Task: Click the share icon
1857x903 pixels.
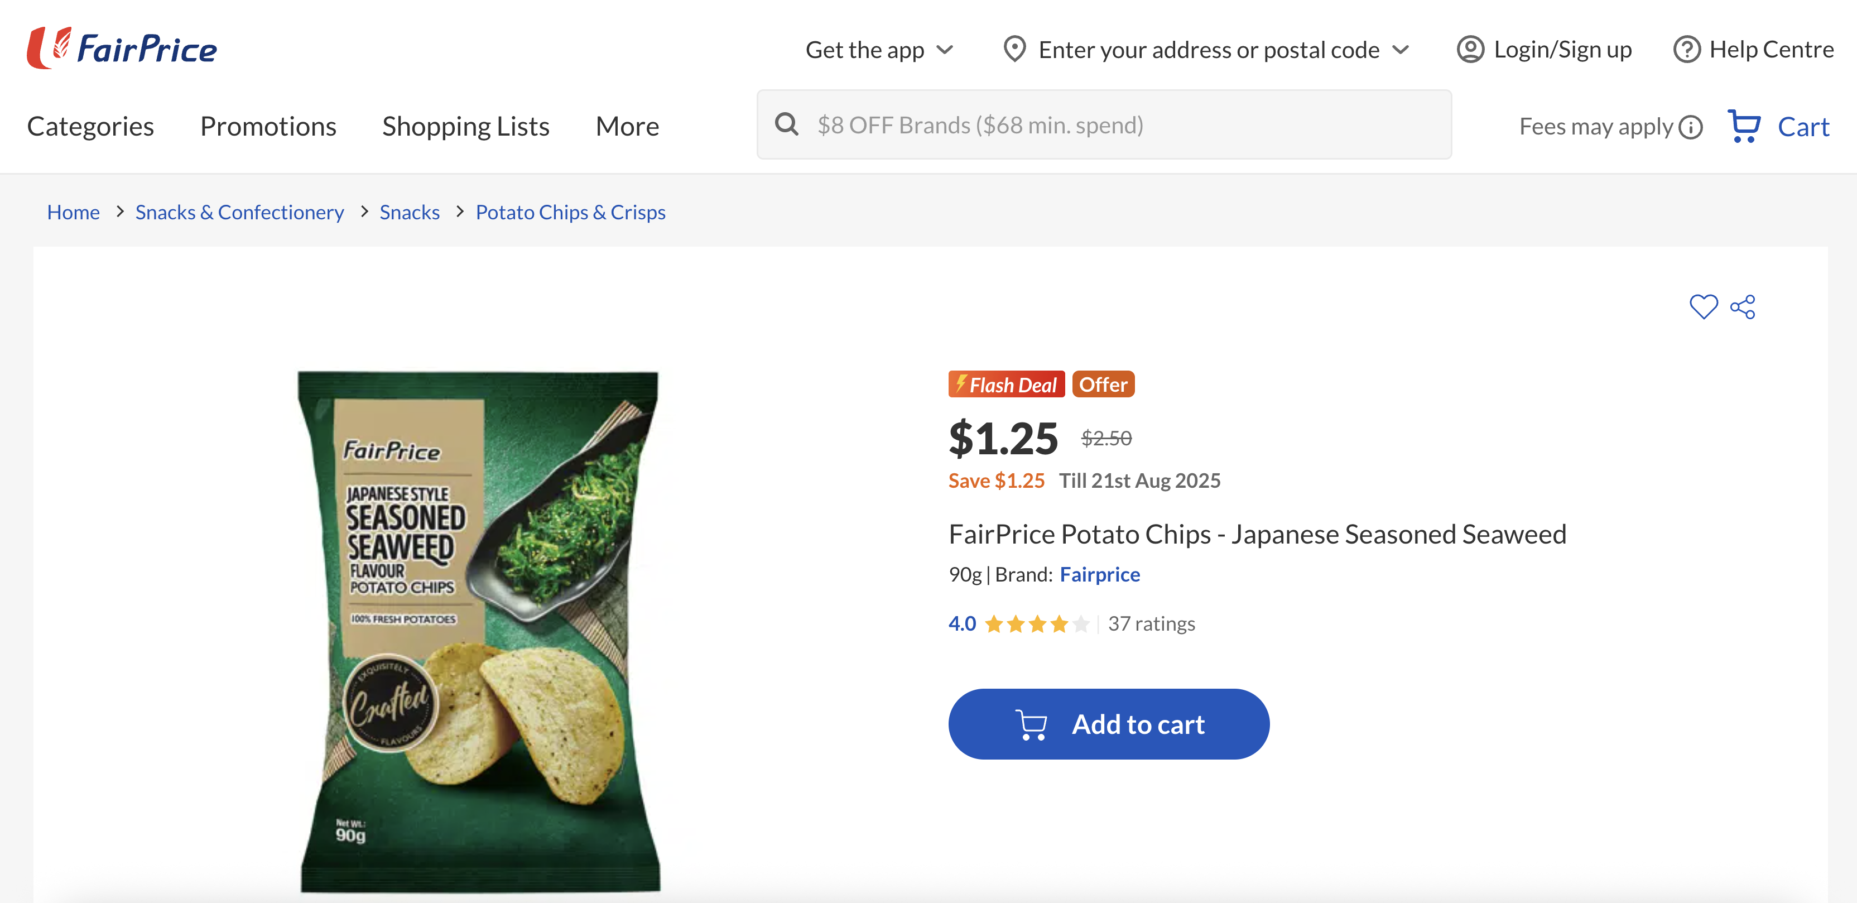Action: pyautogui.click(x=1743, y=306)
